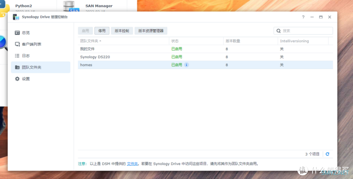Click version count 8 for 我的文件

coord(227,49)
